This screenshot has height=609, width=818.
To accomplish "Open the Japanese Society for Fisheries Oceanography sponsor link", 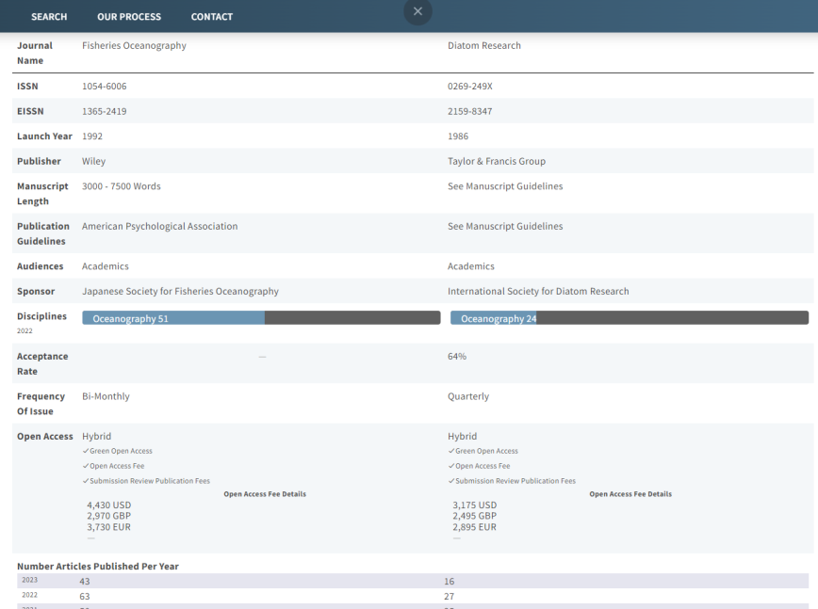I will 178,291.
